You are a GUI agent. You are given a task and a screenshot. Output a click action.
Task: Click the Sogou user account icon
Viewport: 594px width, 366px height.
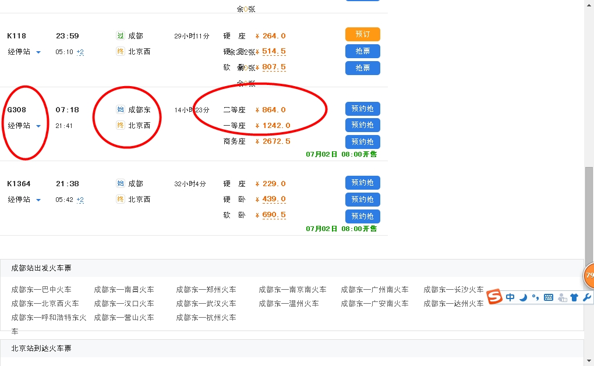[x=562, y=298]
